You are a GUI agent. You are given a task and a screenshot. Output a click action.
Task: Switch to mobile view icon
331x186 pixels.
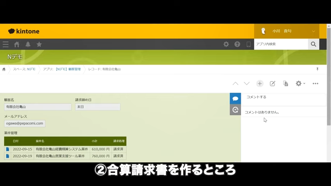248,44
